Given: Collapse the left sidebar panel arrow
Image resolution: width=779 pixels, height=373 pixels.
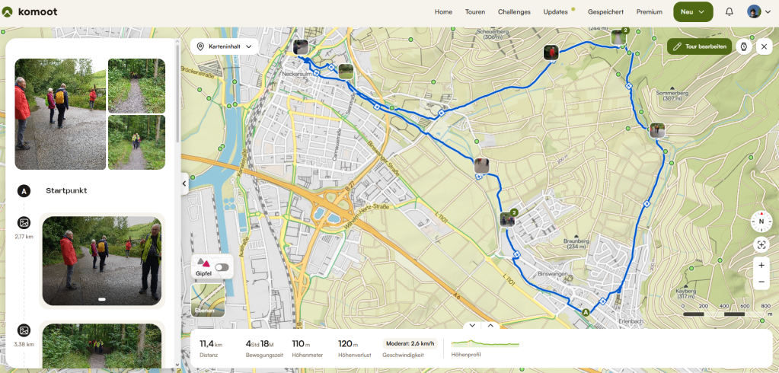Looking at the screenshot, I should click(184, 183).
